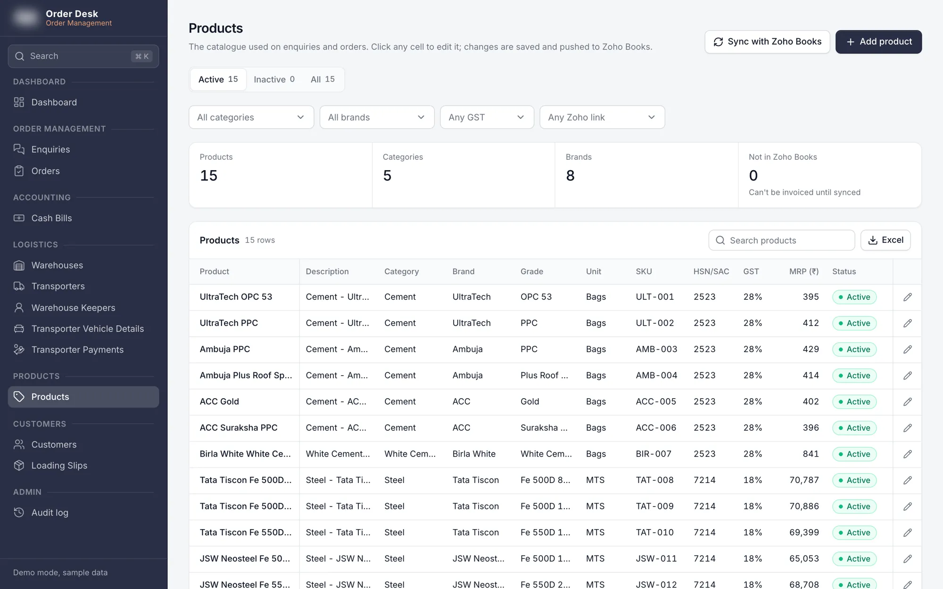Click the Audit log history icon
The height and width of the screenshot is (589, 943).
point(19,513)
